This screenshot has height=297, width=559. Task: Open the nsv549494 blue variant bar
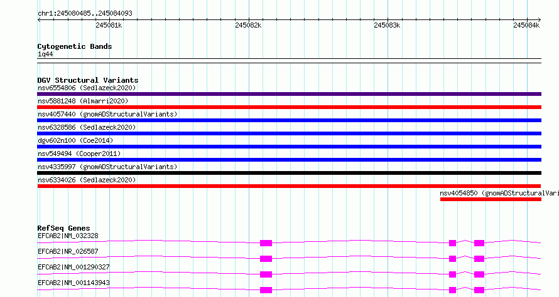(289, 160)
